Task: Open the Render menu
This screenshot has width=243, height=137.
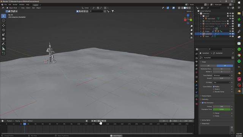Action: (x=15, y=5)
